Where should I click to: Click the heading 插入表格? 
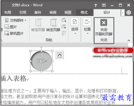click(14, 78)
